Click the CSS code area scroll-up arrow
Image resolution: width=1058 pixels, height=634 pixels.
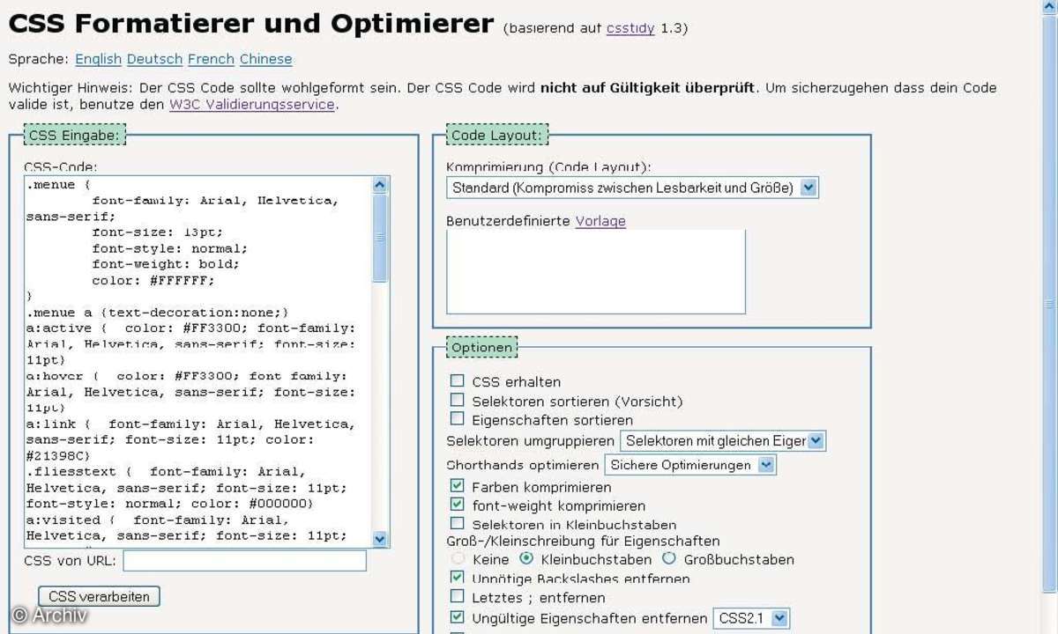pos(380,185)
